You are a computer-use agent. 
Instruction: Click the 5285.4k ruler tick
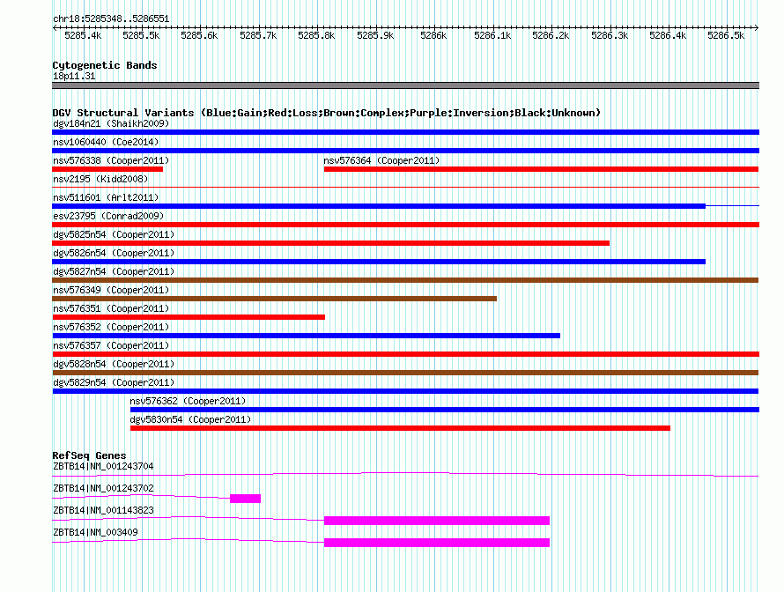[83, 35]
